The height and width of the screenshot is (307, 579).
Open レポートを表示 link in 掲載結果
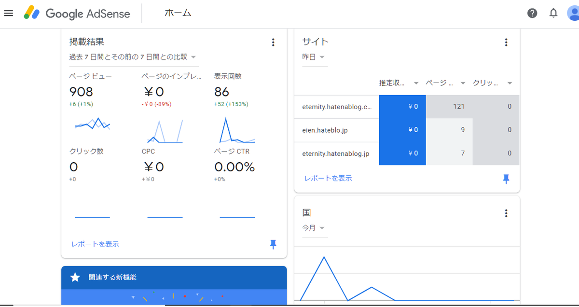[x=95, y=244]
